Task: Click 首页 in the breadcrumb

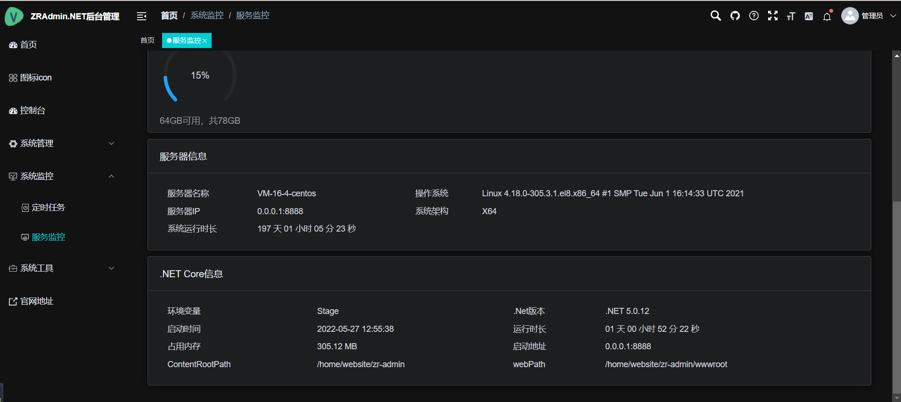Action: point(169,16)
